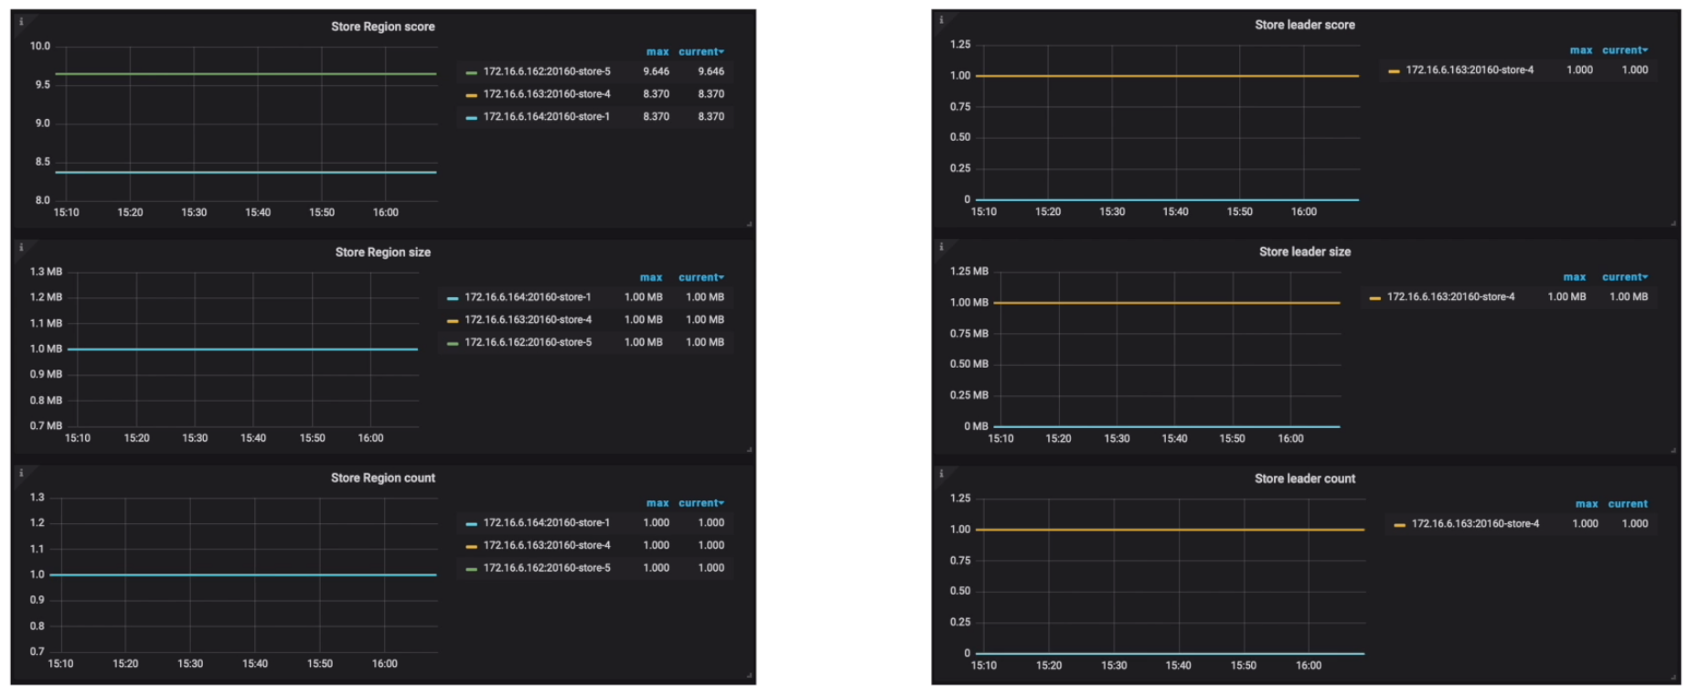Sort Store Region size legend by max

(651, 277)
